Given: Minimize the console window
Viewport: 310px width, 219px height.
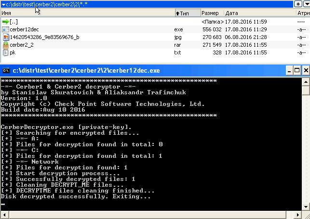Looking at the screenshot, I should (x=289, y=71).
